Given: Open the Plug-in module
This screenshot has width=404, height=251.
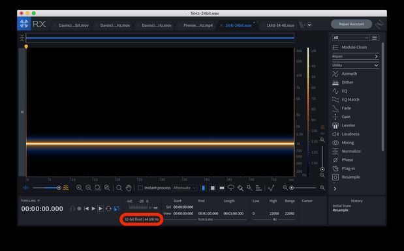Looking at the screenshot, I should point(344,169).
